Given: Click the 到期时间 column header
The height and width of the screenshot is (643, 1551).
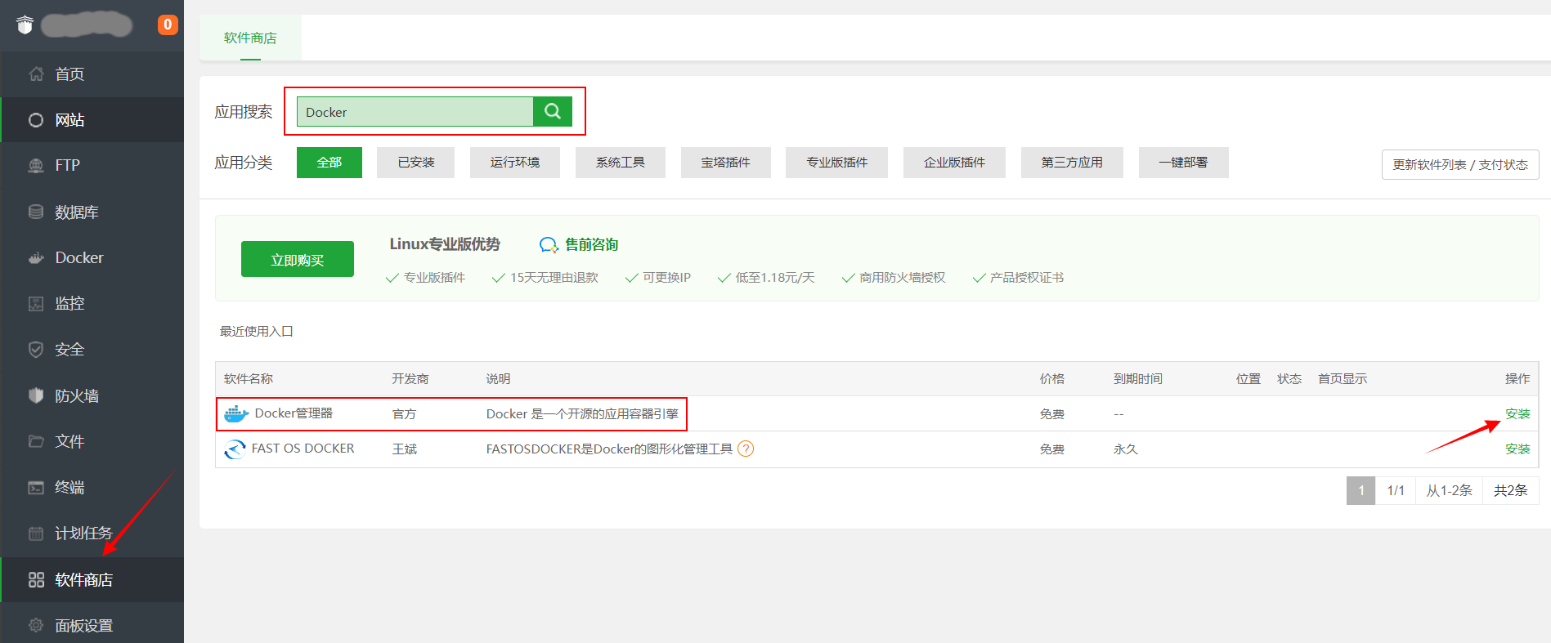Looking at the screenshot, I should (1137, 379).
